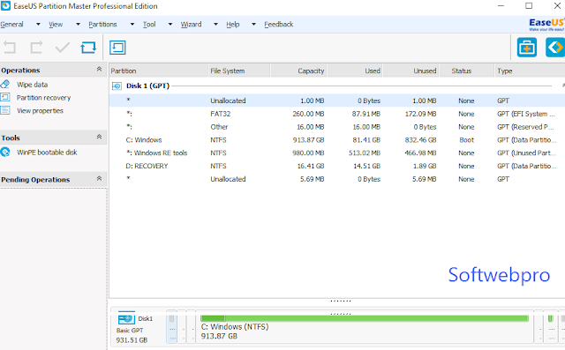Open the General menu
The height and width of the screenshot is (350, 565).
[x=11, y=25]
